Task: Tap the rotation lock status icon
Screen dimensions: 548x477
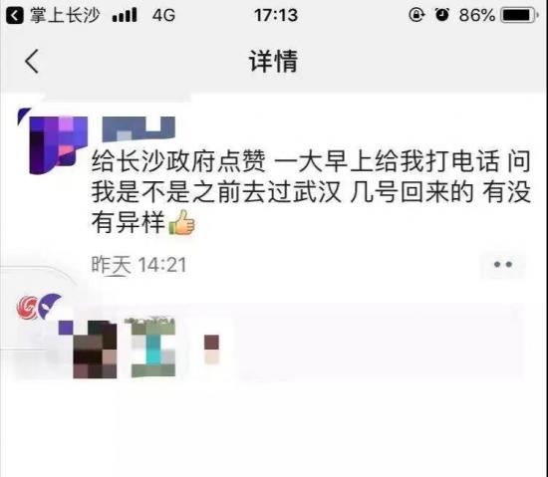Action: click(x=416, y=15)
